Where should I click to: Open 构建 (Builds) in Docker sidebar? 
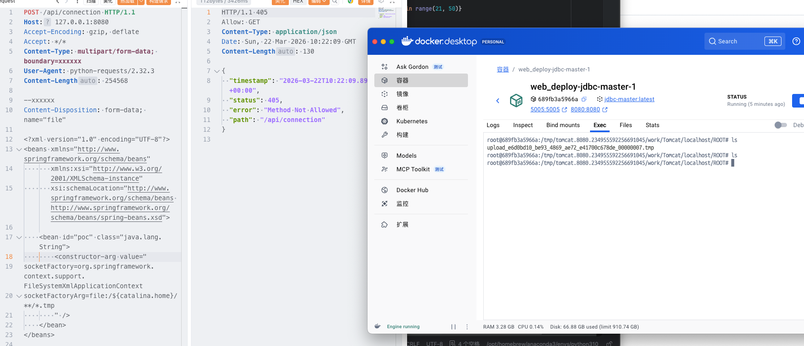tap(421, 135)
